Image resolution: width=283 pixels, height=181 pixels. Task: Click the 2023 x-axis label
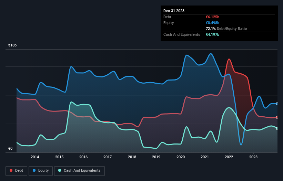tap(253, 157)
